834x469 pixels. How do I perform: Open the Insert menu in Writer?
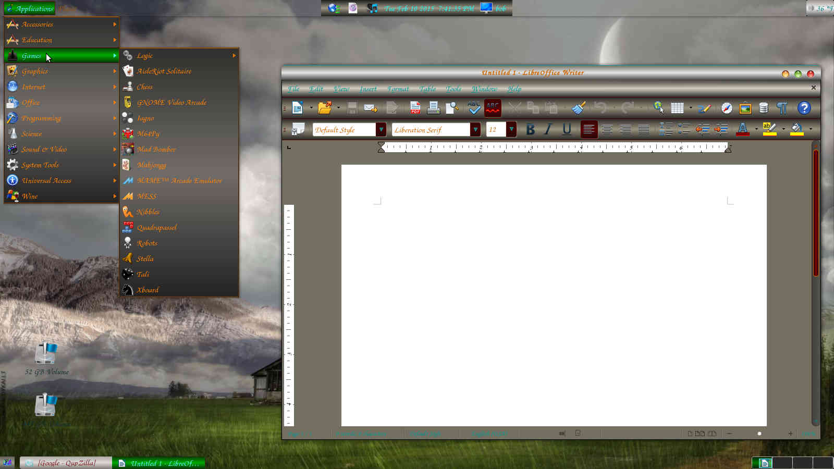[368, 89]
